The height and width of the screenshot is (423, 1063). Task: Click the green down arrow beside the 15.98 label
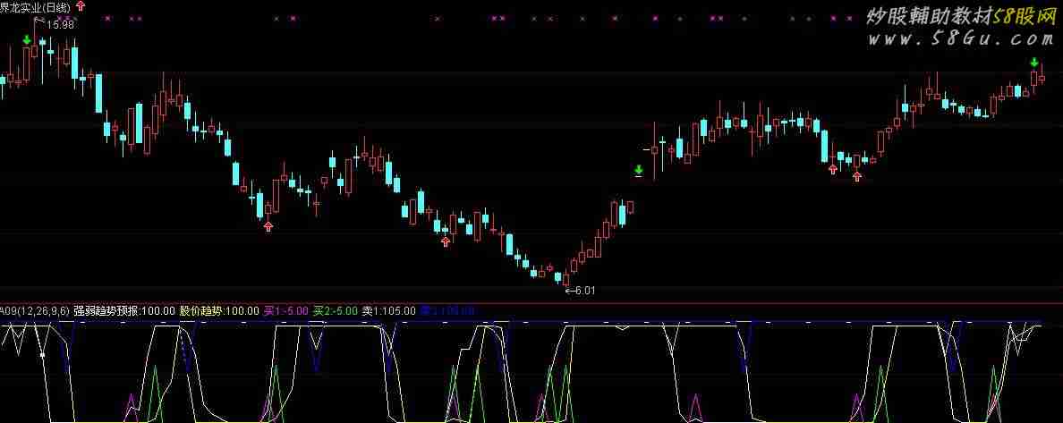[26, 40]
